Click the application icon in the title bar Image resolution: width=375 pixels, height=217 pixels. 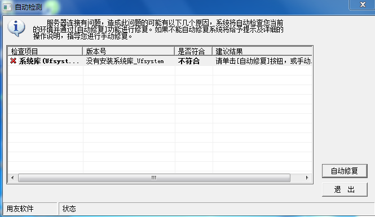7,7
